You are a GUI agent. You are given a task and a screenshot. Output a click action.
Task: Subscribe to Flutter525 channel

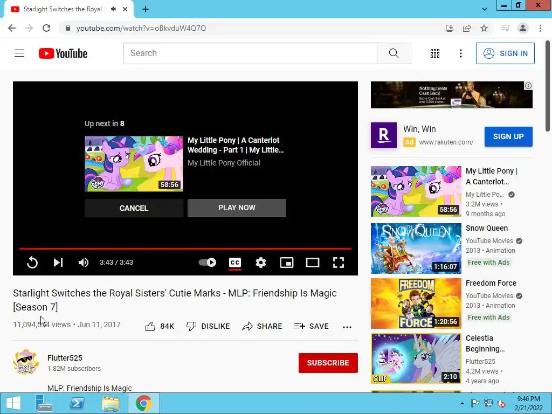(328, 363)
